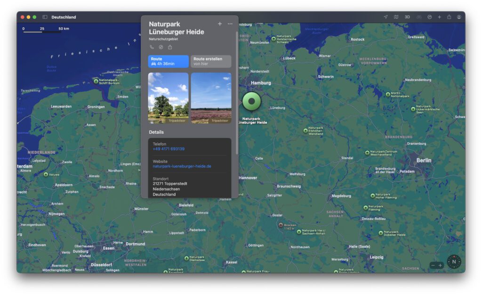482x295 pixels.
Task: Click the share icon in the window toolbar
Action: click(x=449, y=17)
